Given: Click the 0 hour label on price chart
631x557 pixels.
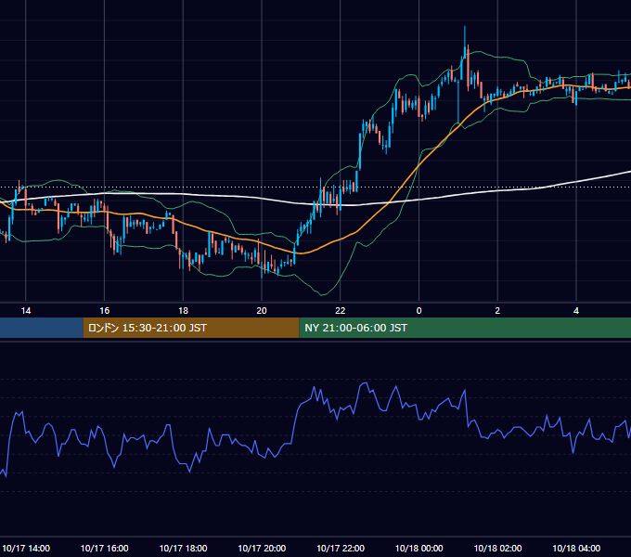Looking at the screenshot, I should coord(419,311).
